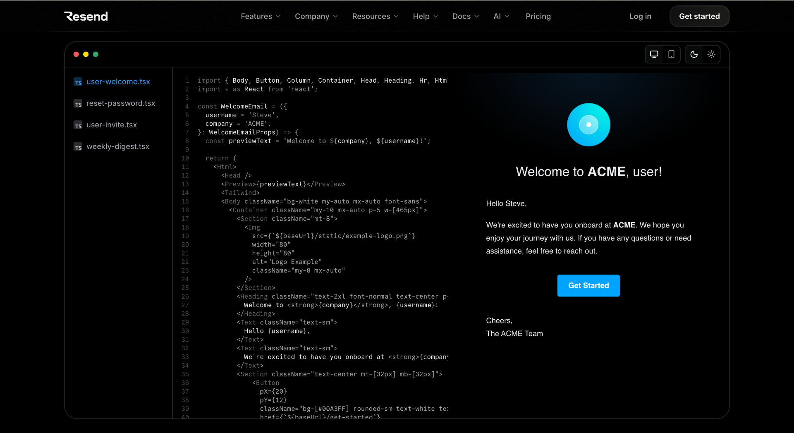Click the <Tailwind> code line
794x433 pixels.
pos(240,193)
